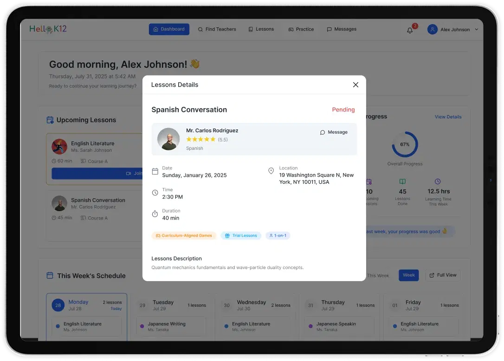Open the Practice page

(301, 29)
